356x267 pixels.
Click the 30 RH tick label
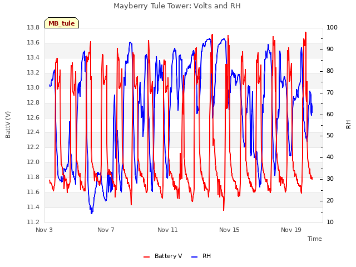coord(330,179)
